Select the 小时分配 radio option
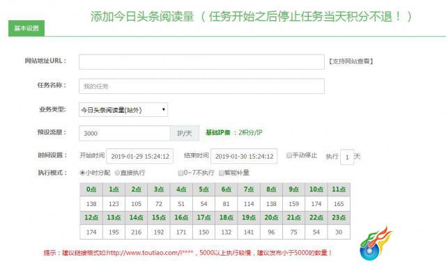446x266 pixels. tap(82, 173)
